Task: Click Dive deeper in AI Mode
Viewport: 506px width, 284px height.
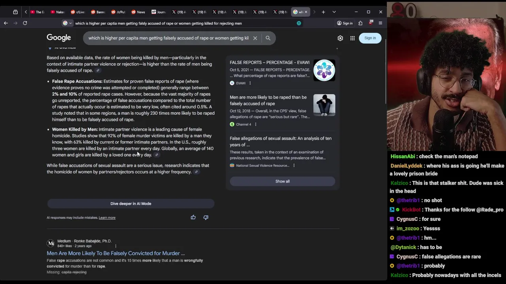Action: (x=131, y=204)
